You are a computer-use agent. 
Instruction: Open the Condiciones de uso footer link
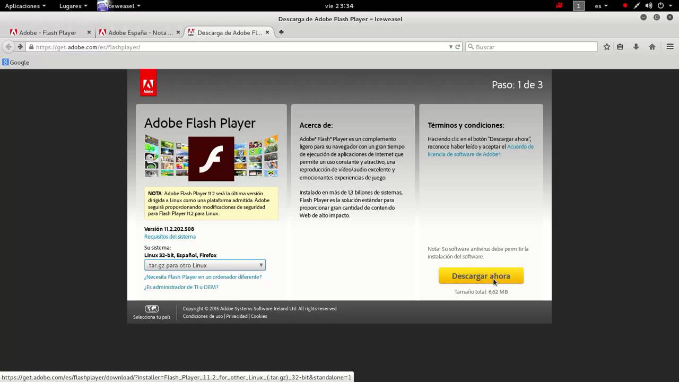[203, 316]
